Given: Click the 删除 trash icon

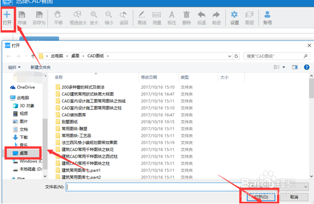Looking at the screenshot, I should click(187, 18).
